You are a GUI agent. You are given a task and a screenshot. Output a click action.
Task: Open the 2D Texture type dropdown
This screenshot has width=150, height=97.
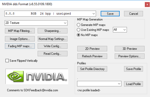click(36, 23)
